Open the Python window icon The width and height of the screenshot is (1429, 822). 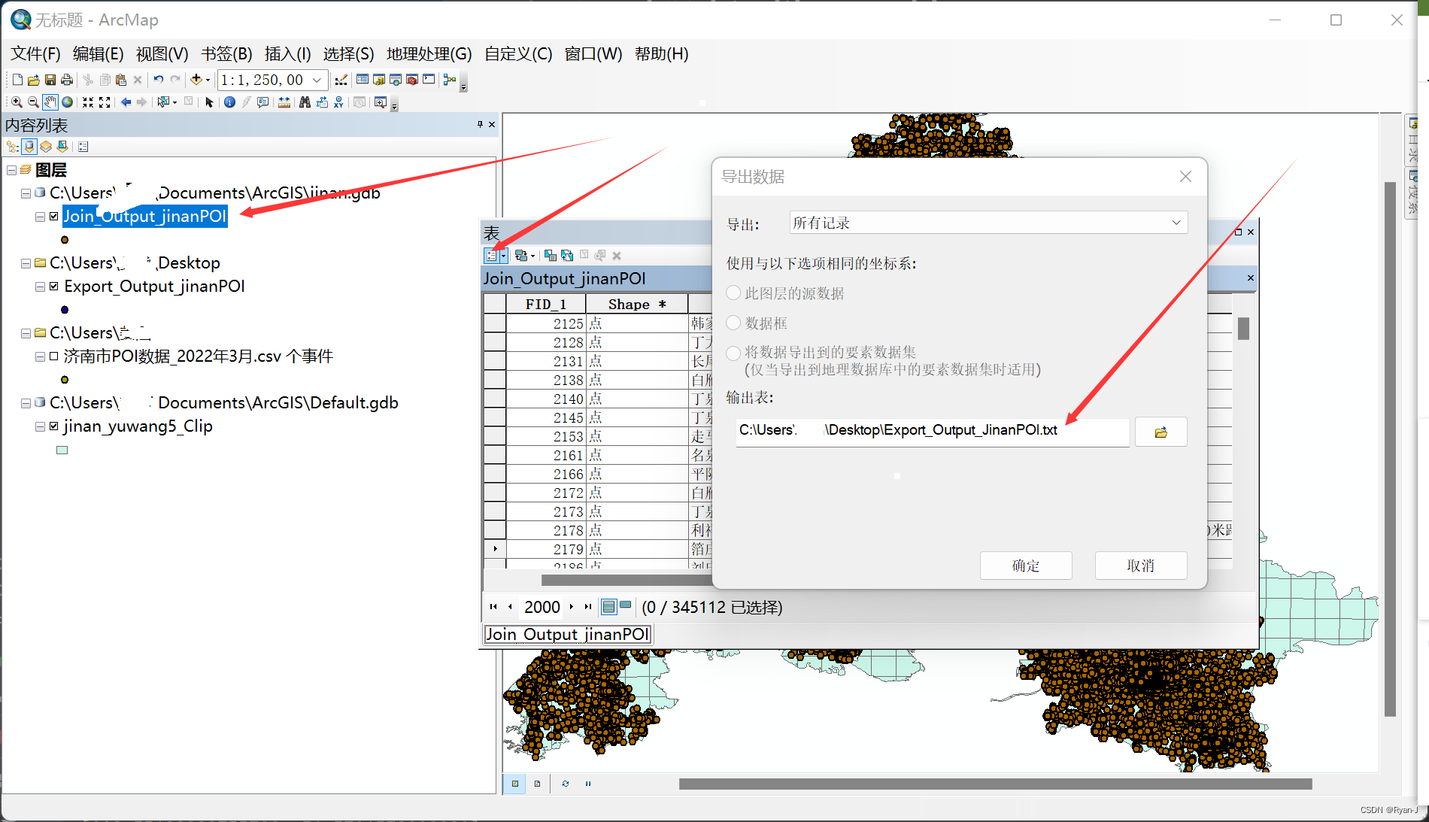(x=429, y=80)
